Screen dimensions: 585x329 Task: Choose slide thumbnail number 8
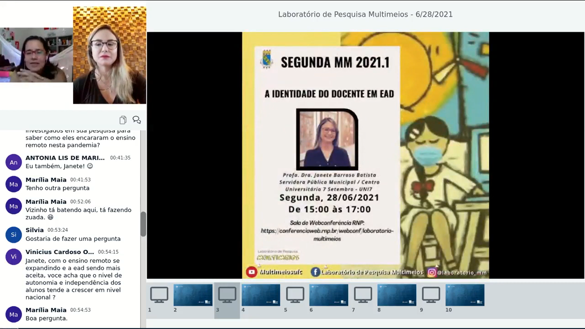(x=397, y=295)
